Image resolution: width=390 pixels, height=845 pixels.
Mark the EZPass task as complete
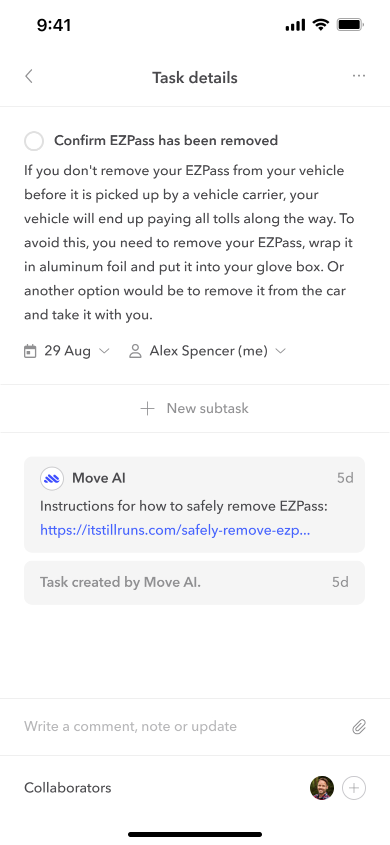34,141
